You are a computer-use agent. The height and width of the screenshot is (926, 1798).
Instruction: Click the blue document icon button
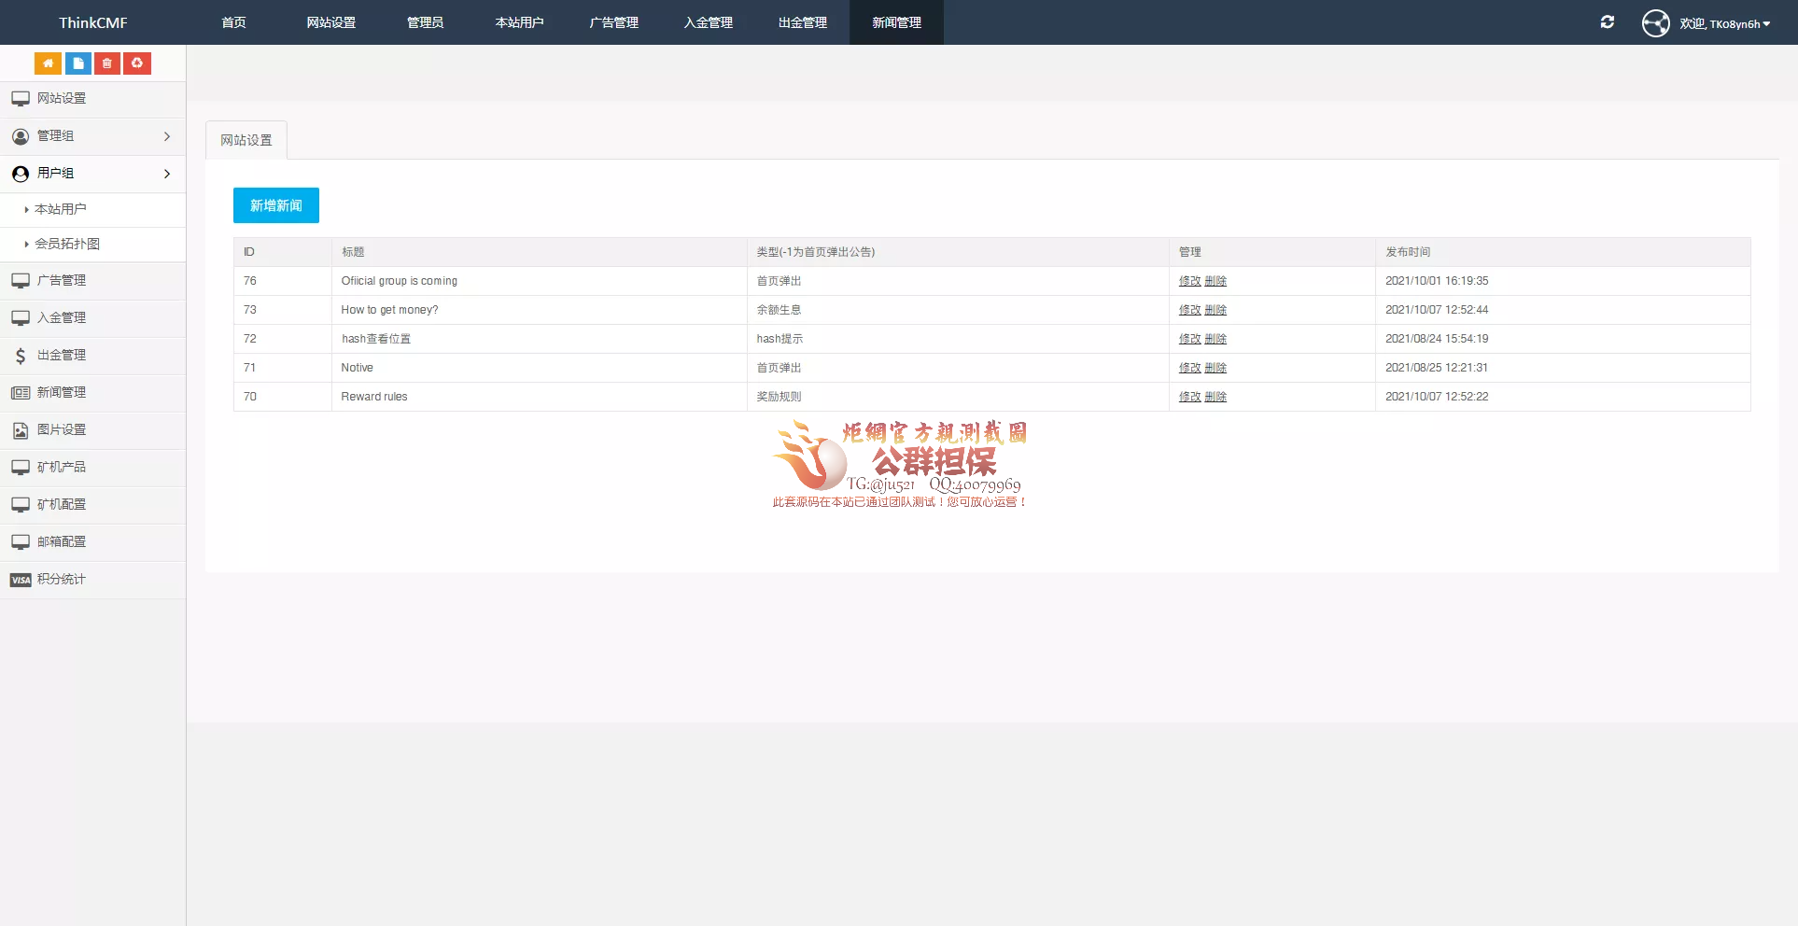coord(77,63)
